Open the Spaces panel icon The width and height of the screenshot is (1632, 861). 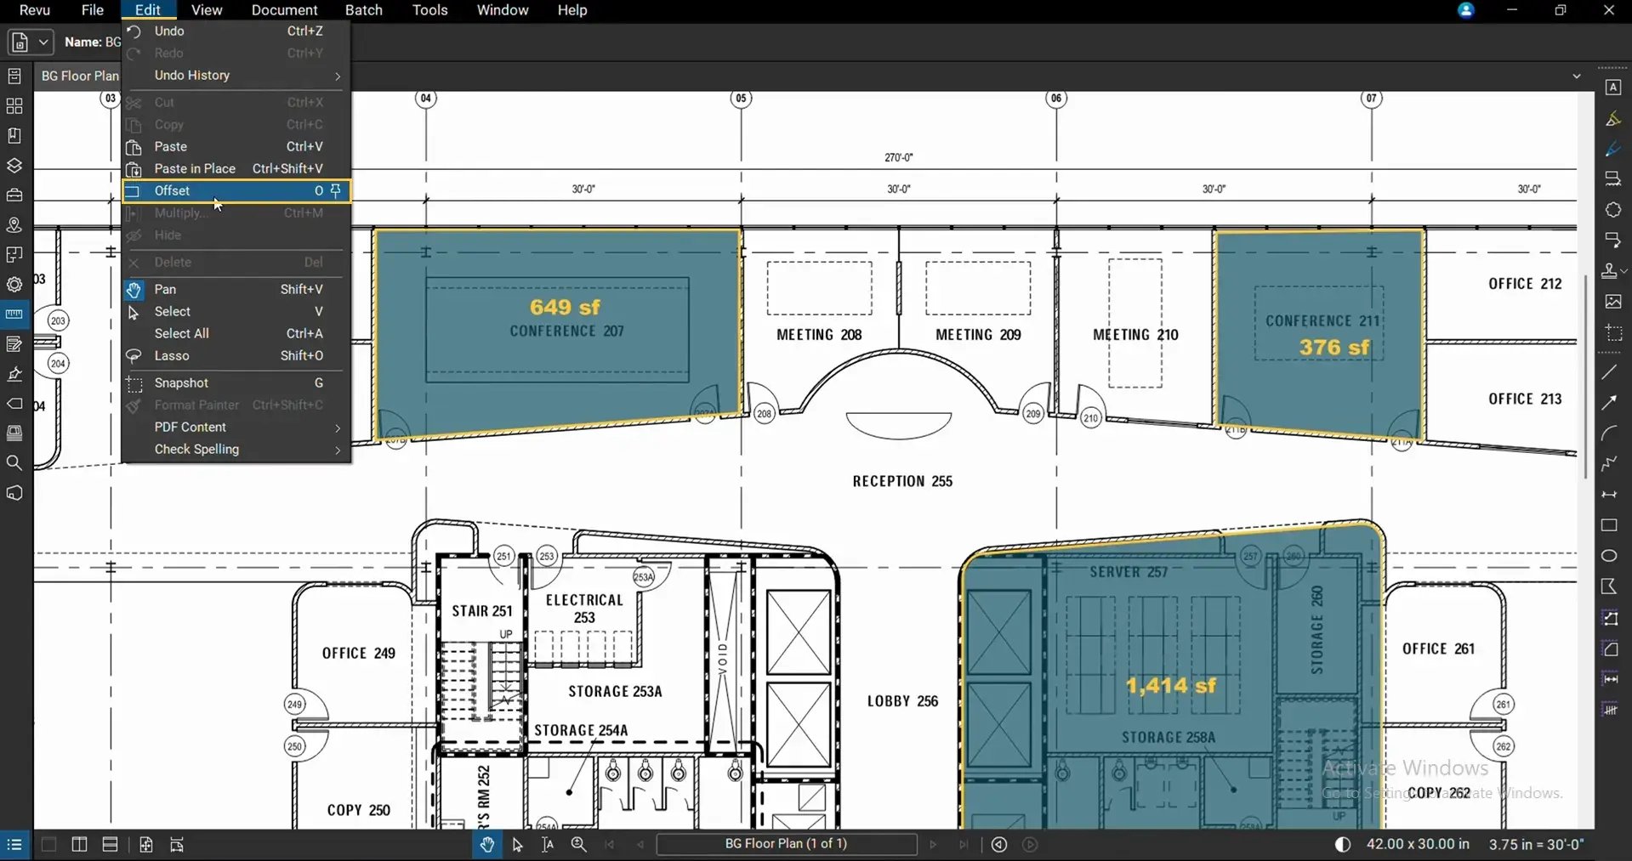[14, 255]
